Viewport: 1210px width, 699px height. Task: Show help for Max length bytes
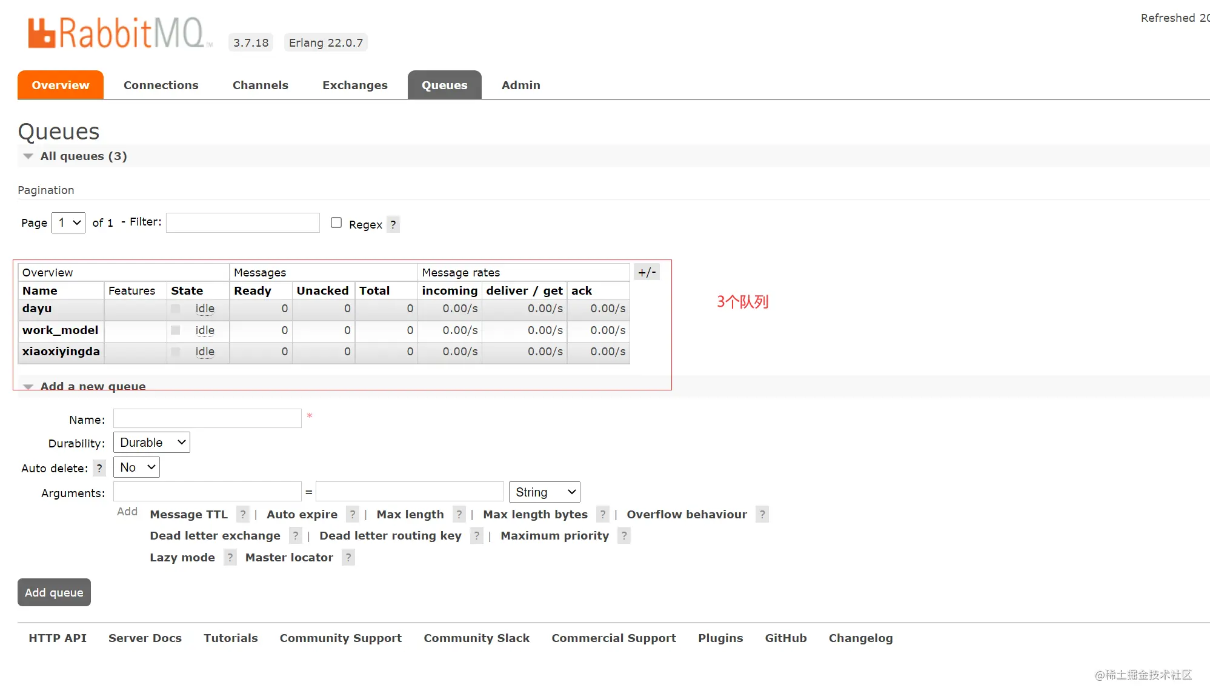point(603,514)
